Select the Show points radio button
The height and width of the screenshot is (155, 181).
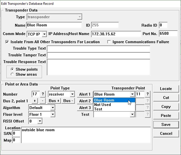point(12,69)
